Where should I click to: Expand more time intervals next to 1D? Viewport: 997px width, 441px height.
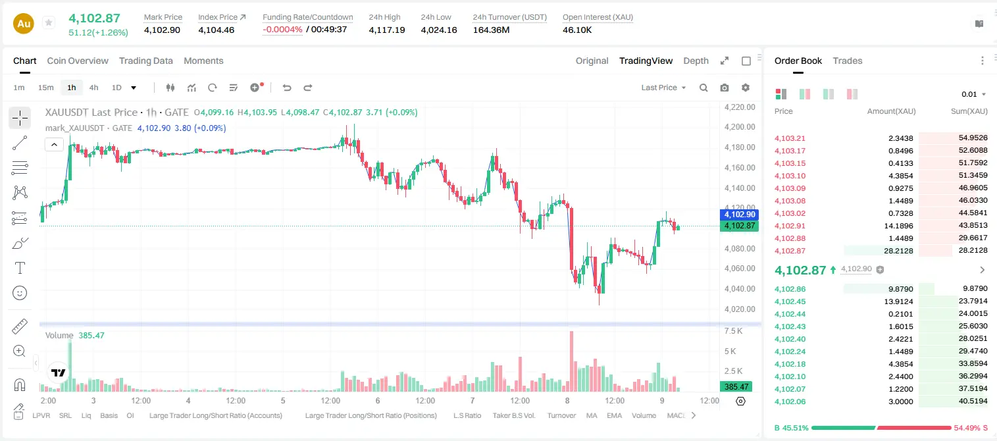134,88
